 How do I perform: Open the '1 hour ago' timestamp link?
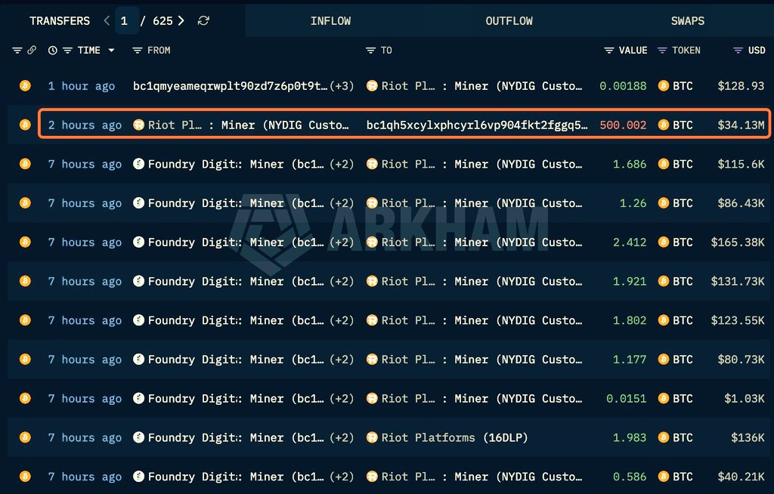pyautogui.click(x=82, y=86)
